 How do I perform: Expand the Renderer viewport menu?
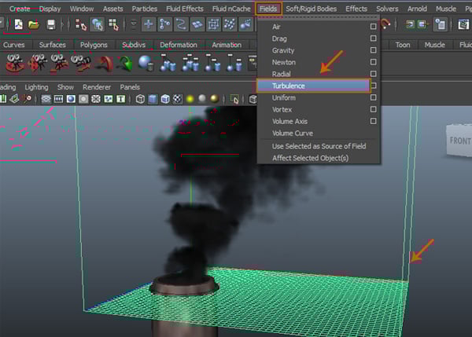pos(97,87)
